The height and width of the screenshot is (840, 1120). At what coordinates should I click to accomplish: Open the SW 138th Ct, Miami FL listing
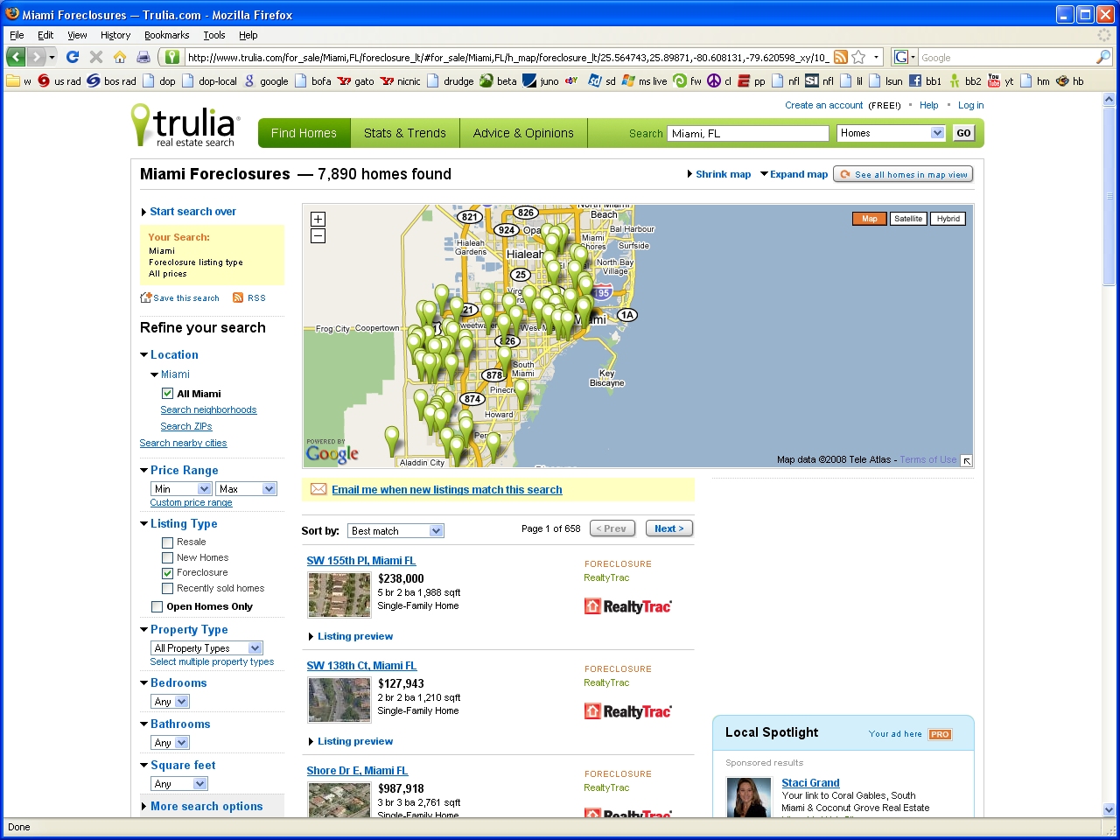click(x=361, y=666)
